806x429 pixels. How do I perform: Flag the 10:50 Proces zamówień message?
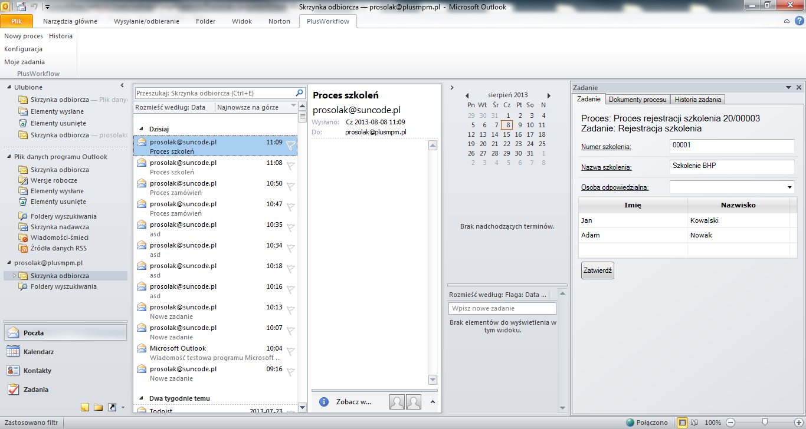coord(290,185)
